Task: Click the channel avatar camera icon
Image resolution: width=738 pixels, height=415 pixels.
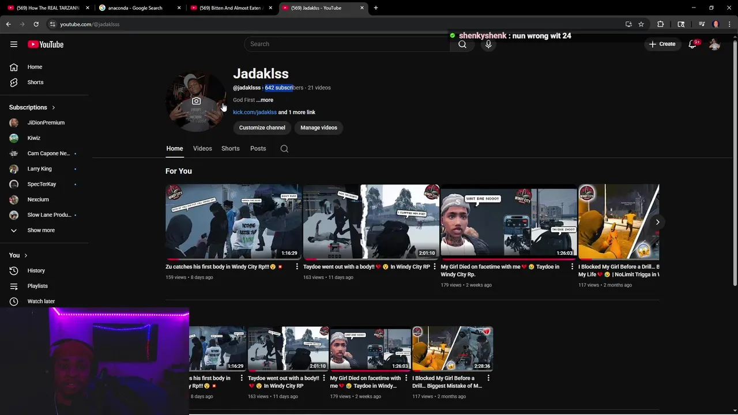Action: 196,101
